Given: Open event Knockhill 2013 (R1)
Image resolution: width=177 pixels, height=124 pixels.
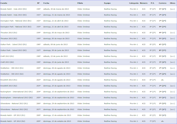Looking at the screenshot, I should 9,80.
